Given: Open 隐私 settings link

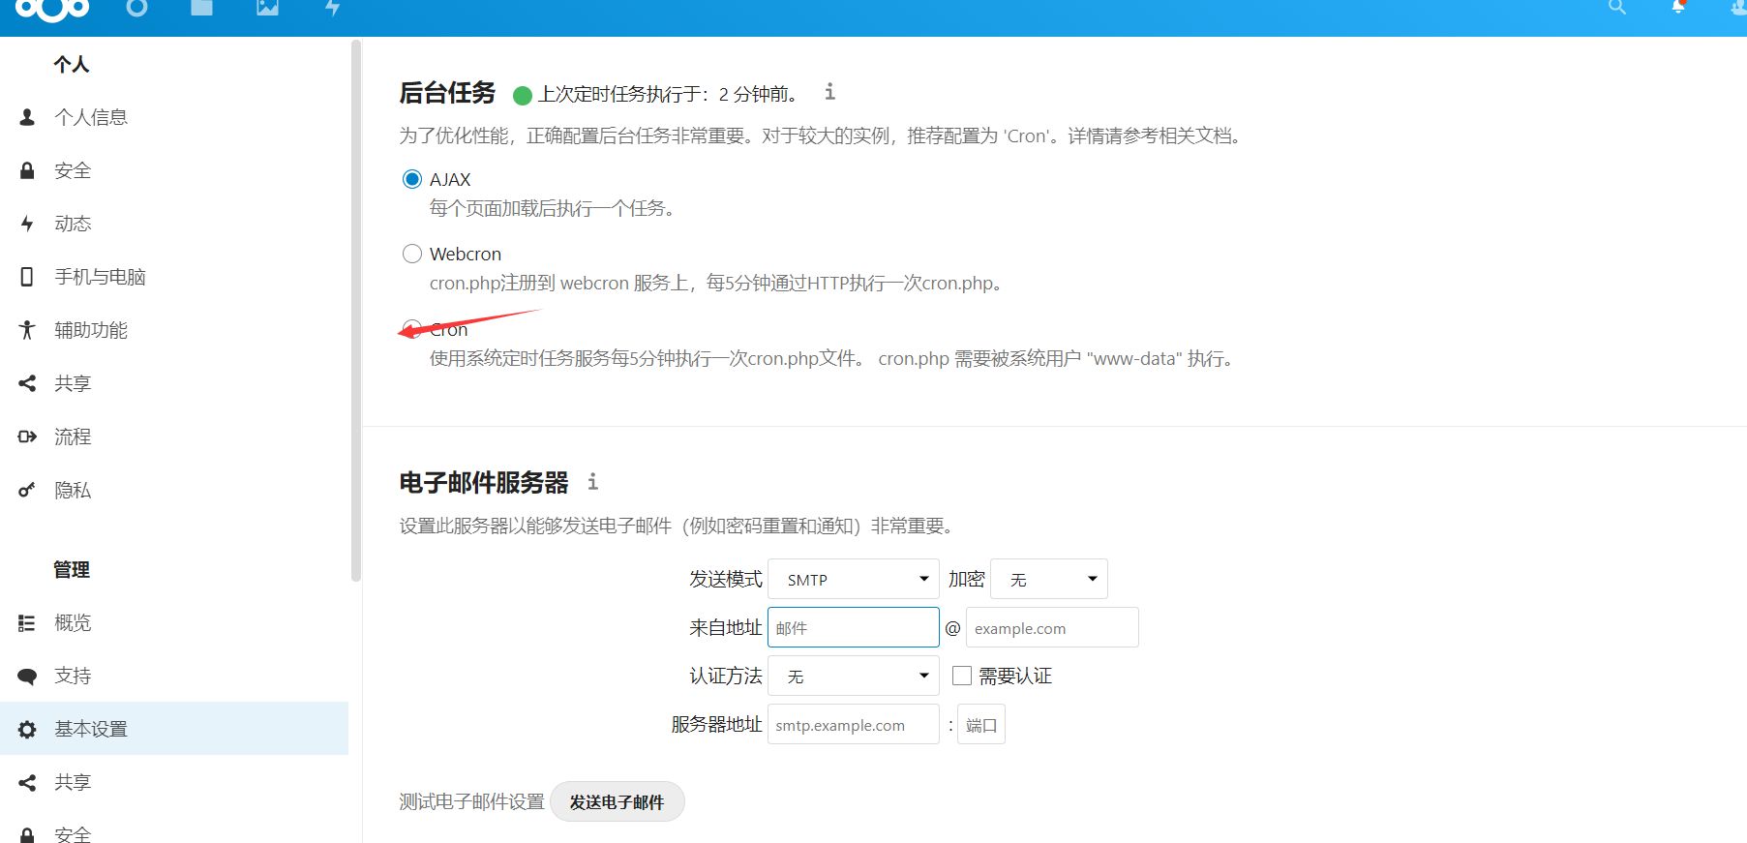Looking at the screenshot, I should [x=73, y=490].
